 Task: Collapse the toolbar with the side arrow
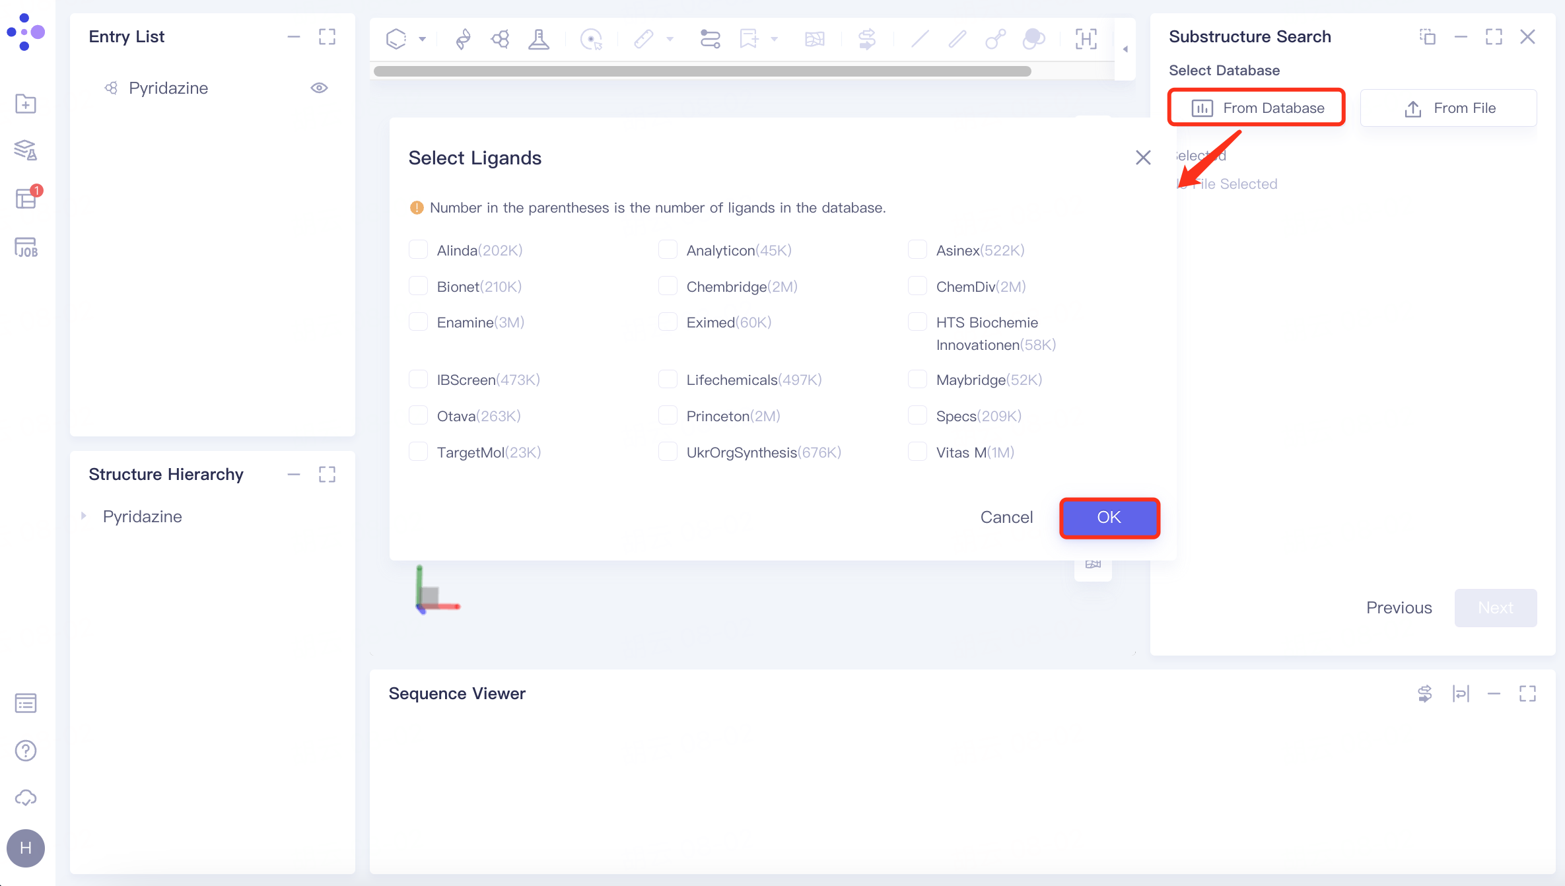(1125, 50)
